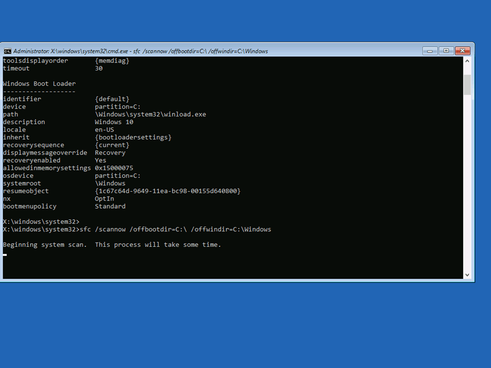Image resolution: width=491 pixels, height=368 pixels.
Task: Click the nx value 'OptIn'
Action: [x=104, y=199]
